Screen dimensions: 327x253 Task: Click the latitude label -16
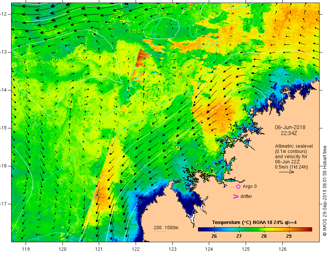(4, 166)
